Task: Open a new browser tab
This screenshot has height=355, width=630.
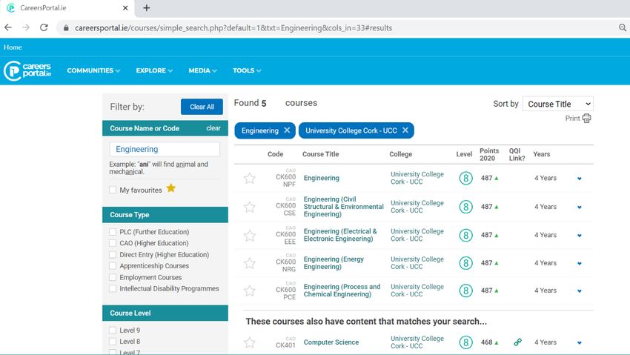Action: (147, 8)
